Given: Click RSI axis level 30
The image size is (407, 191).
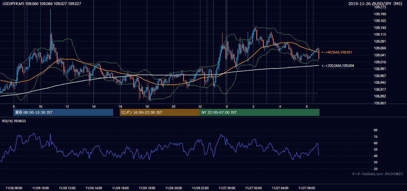Looking at the screenshot, I should coord(375,162).
